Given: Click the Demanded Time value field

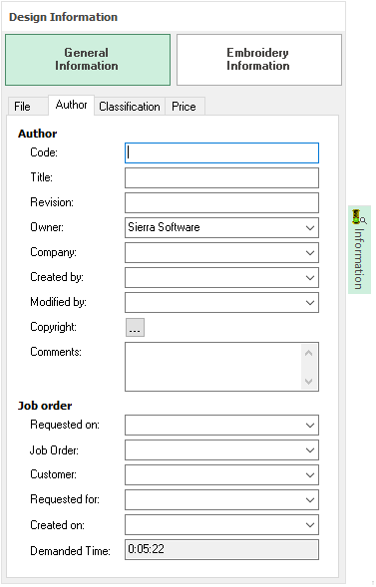Looking at the screenshot, I should pyautogui.click(x=221, y=550).
